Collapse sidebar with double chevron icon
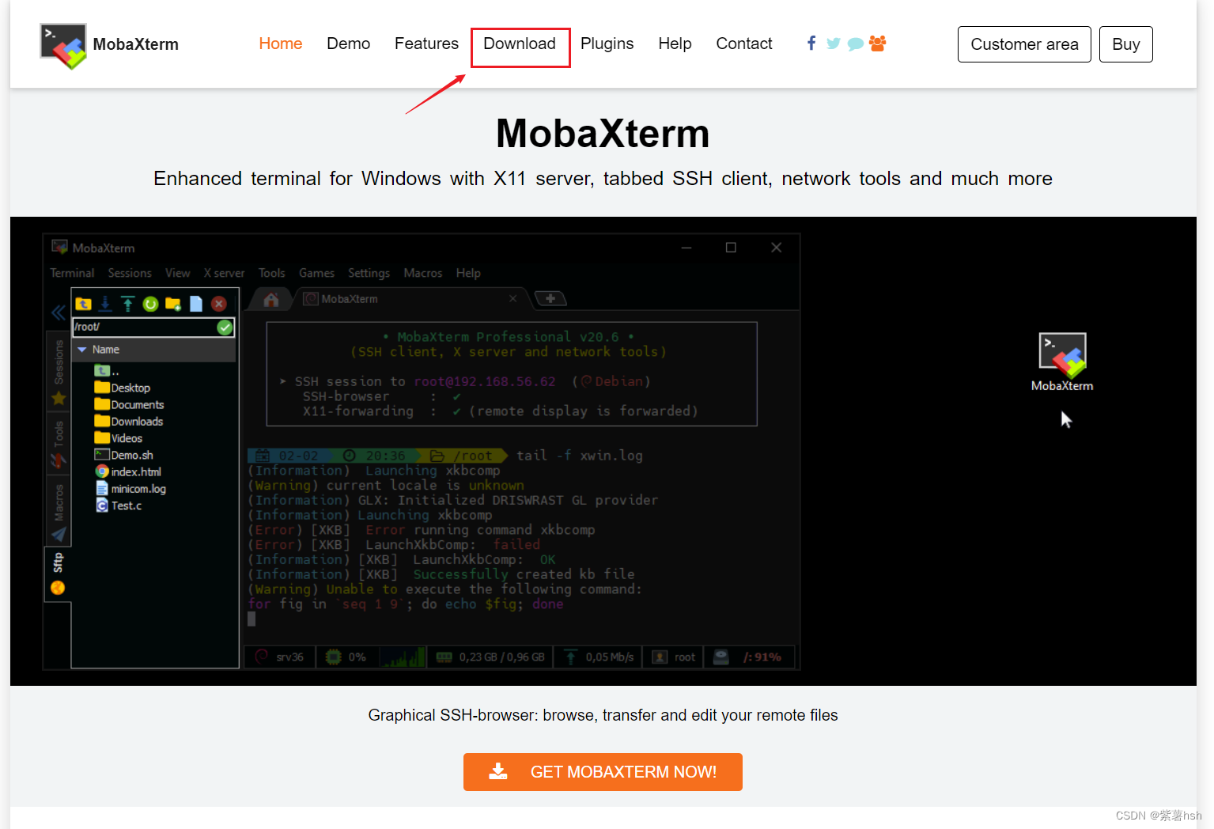 (59, 312)
